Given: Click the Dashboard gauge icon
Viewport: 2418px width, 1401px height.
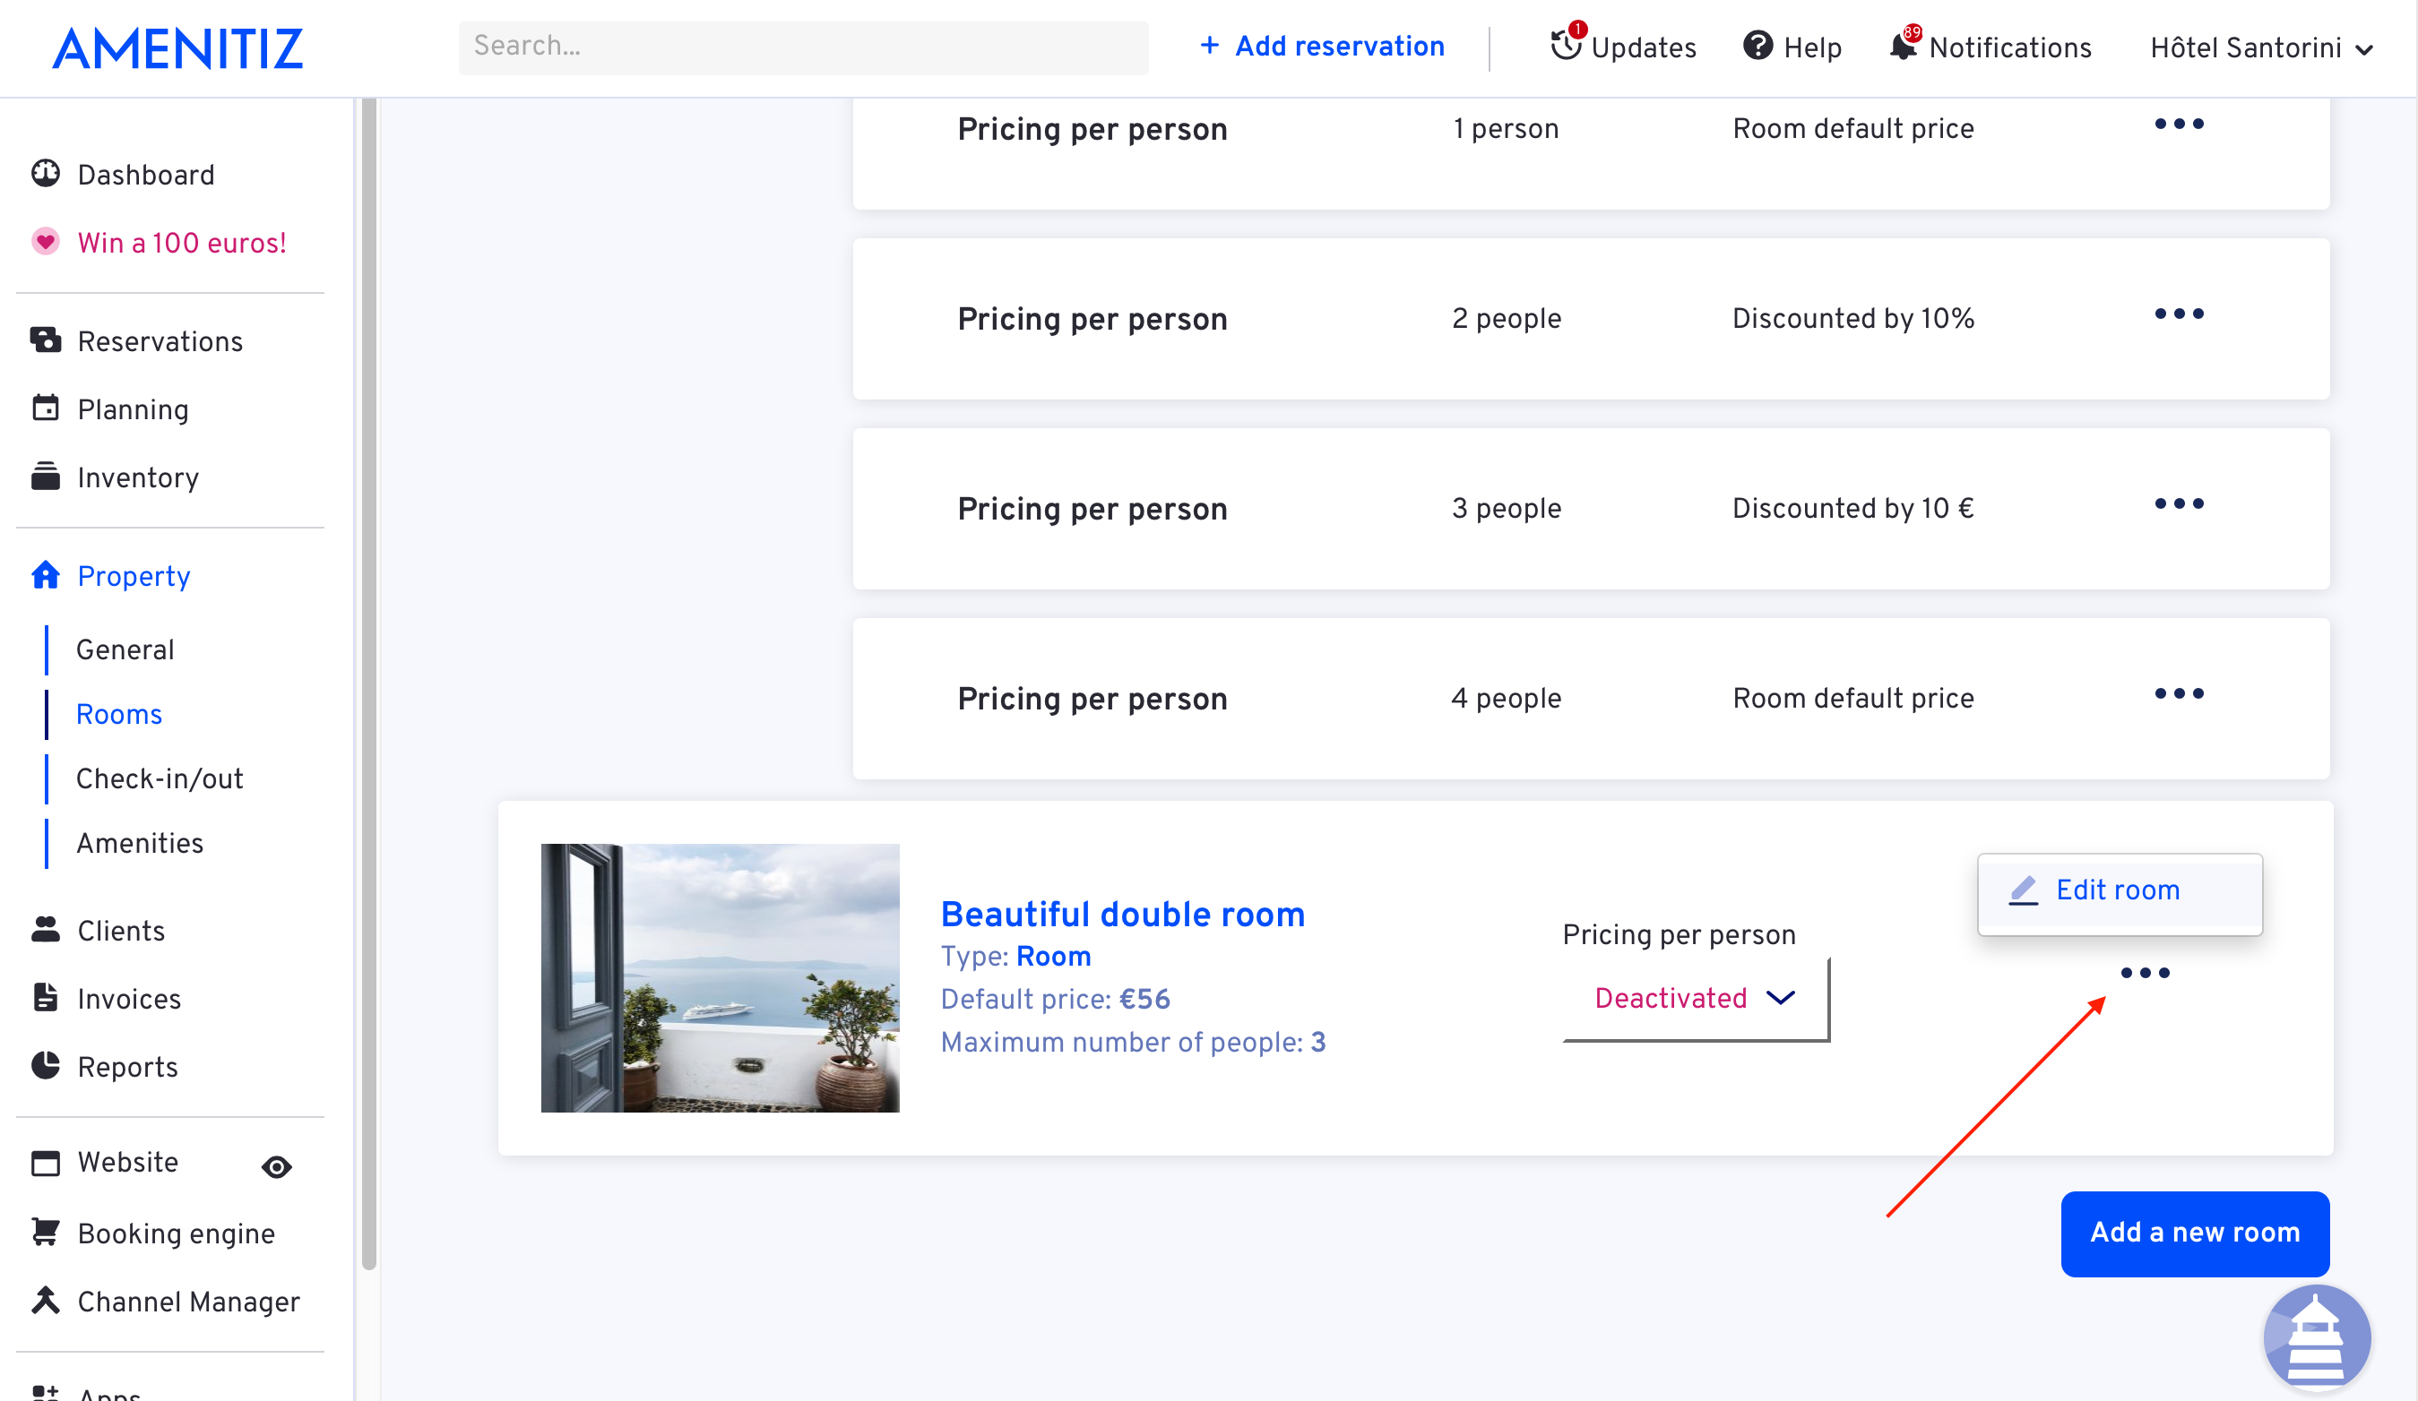Looking at the screenshot, I should pos(45,174).
